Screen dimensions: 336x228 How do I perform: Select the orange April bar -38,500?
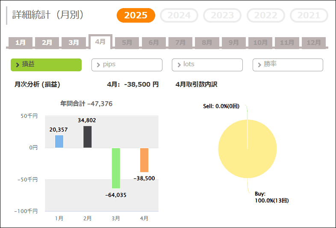(144, 160)
